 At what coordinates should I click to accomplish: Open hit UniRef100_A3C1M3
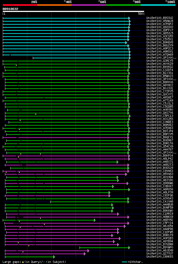pos(160,36)
